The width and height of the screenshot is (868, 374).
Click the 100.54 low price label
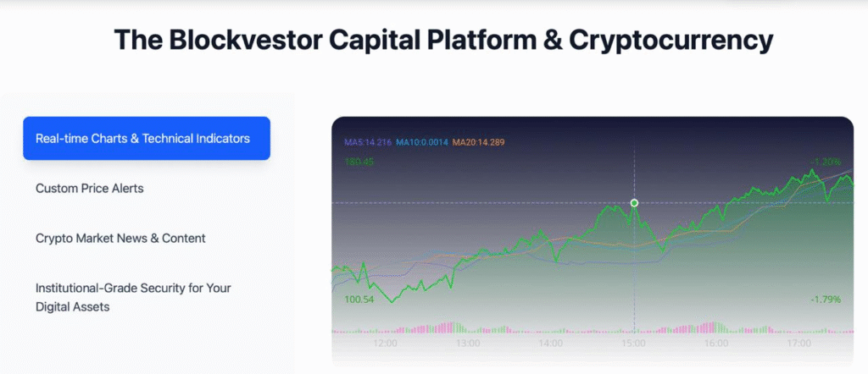point(359,300)
